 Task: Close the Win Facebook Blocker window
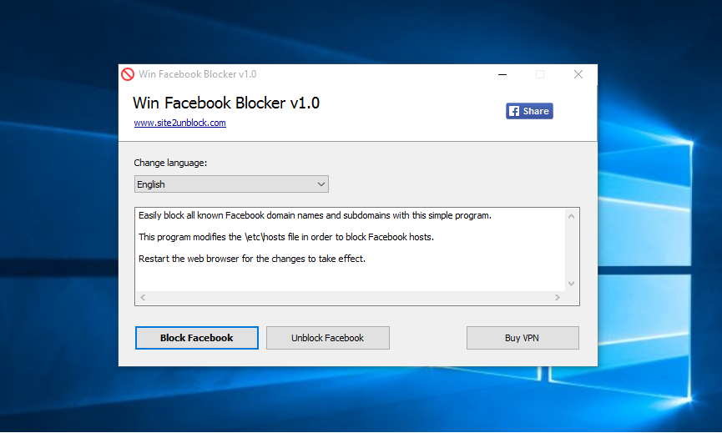pyautogui.click(x=578, y=74)
